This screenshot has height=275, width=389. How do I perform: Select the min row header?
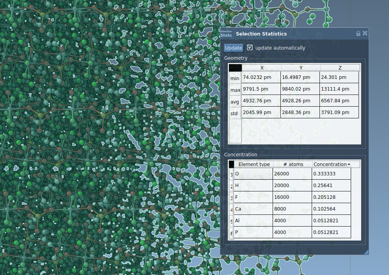click(x=235, y=78)
